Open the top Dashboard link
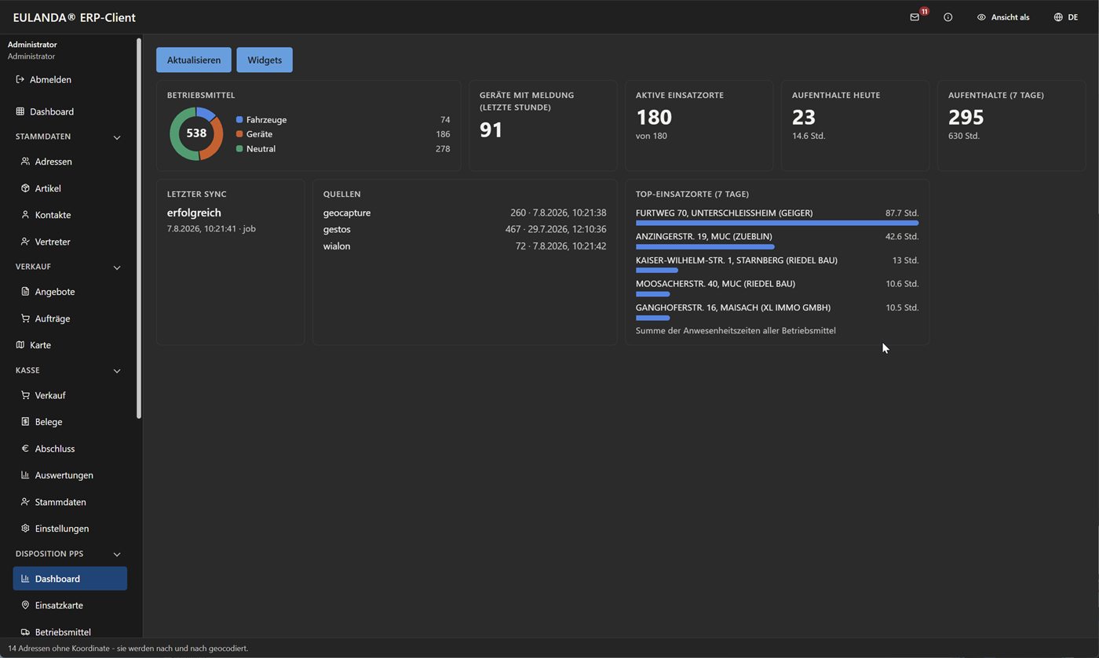 pos(52,111)
